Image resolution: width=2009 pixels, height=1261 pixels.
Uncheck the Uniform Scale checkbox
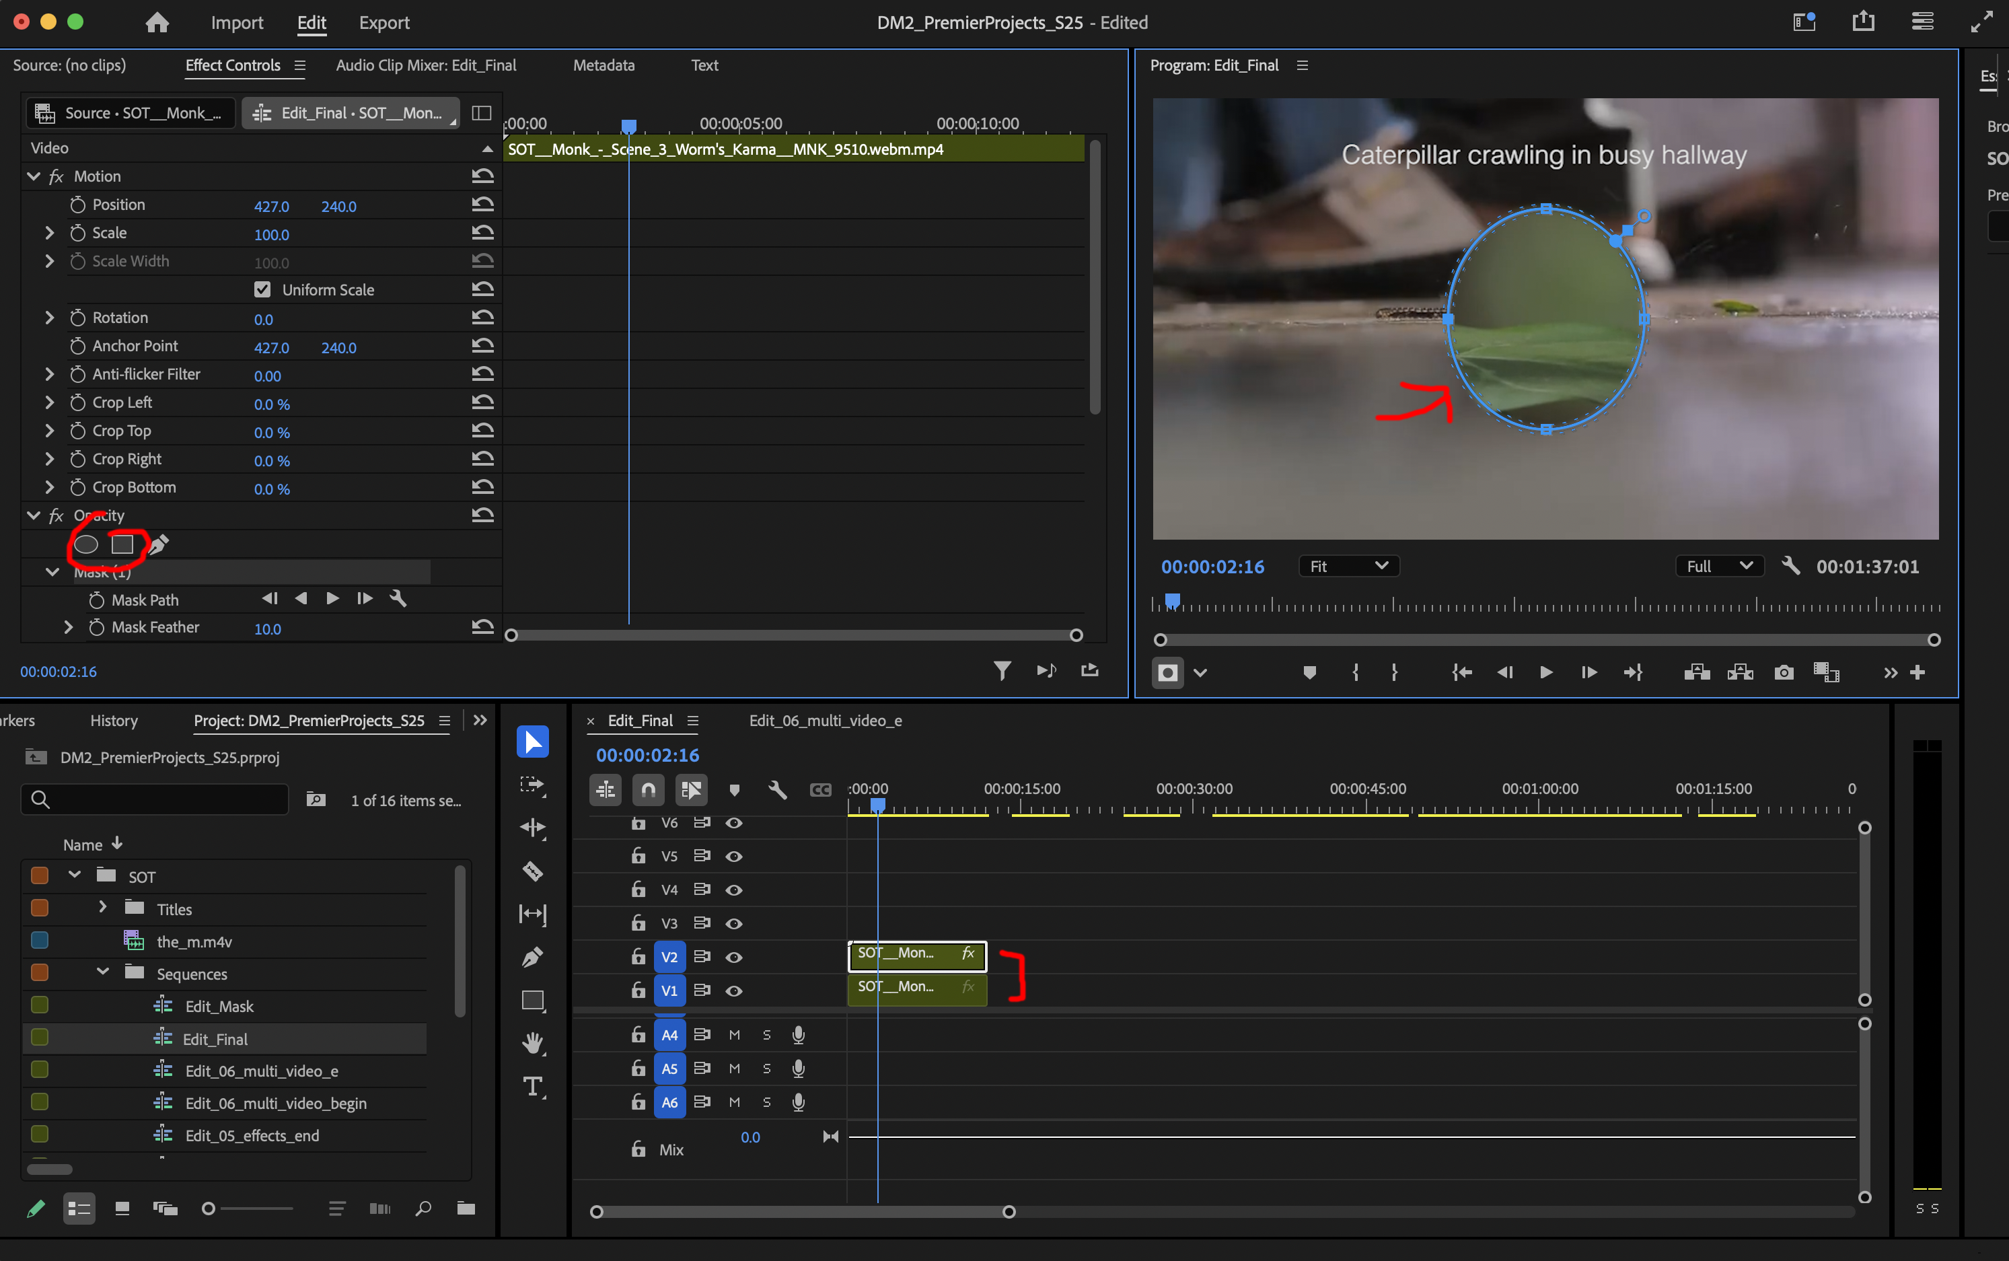(x=262, y=289)
